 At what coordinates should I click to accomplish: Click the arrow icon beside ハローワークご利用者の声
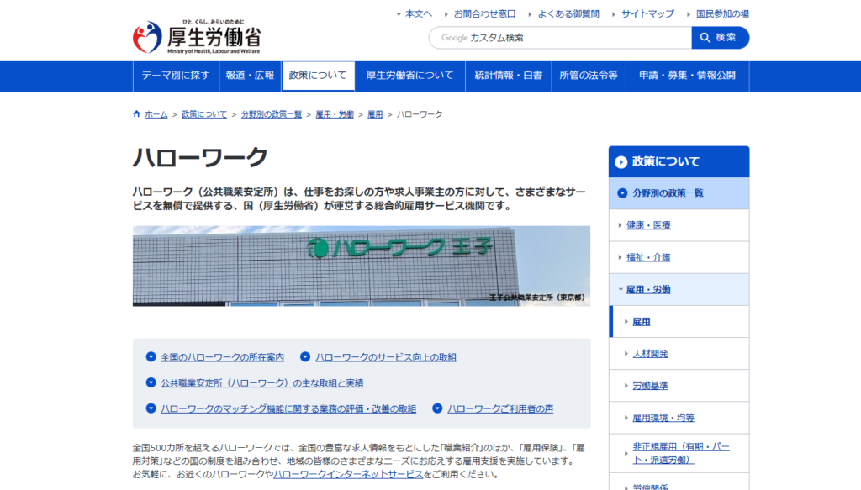tap(437, 408)
